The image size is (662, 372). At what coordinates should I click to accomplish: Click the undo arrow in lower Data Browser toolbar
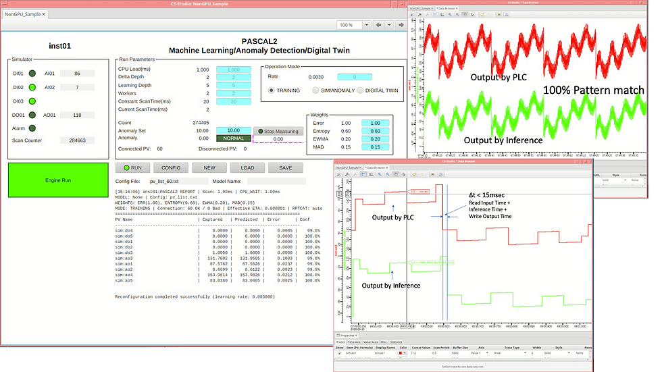[x=414, y=174]
